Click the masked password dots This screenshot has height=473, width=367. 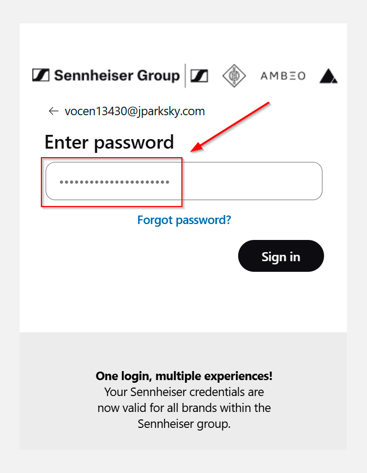tap(114, 182)
